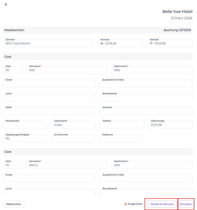Click the Anreise arrival plane icon

[102, 43]
